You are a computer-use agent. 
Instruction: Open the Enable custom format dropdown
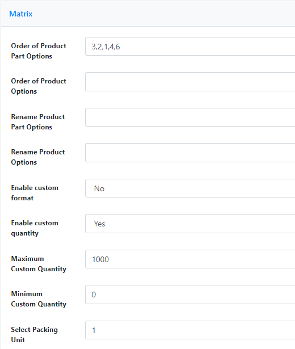click(190, 188)
